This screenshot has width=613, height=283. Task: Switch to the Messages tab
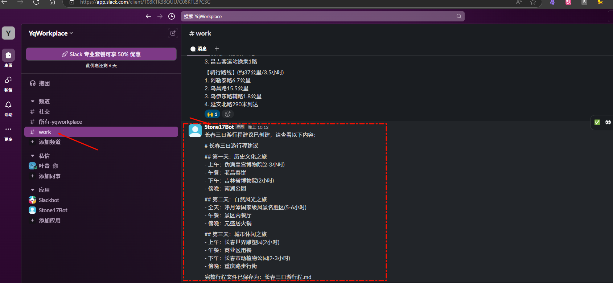click(x=198, y=49)
